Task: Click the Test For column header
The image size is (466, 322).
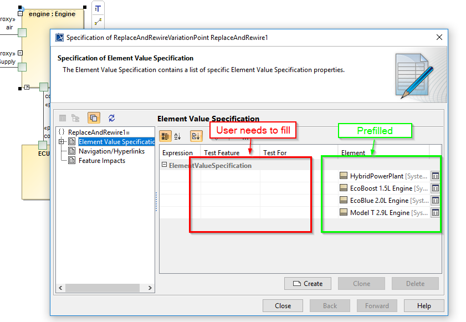Action: [299, 153]
